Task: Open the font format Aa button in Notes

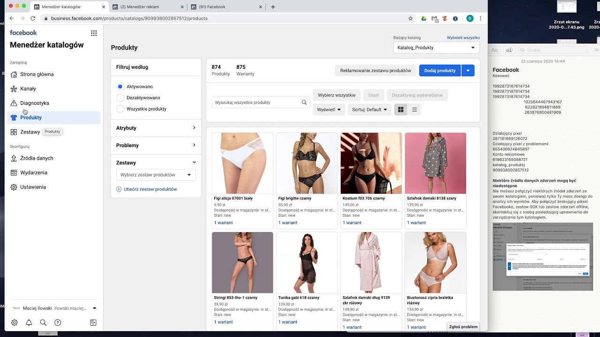Action: (x=495, y=50)
